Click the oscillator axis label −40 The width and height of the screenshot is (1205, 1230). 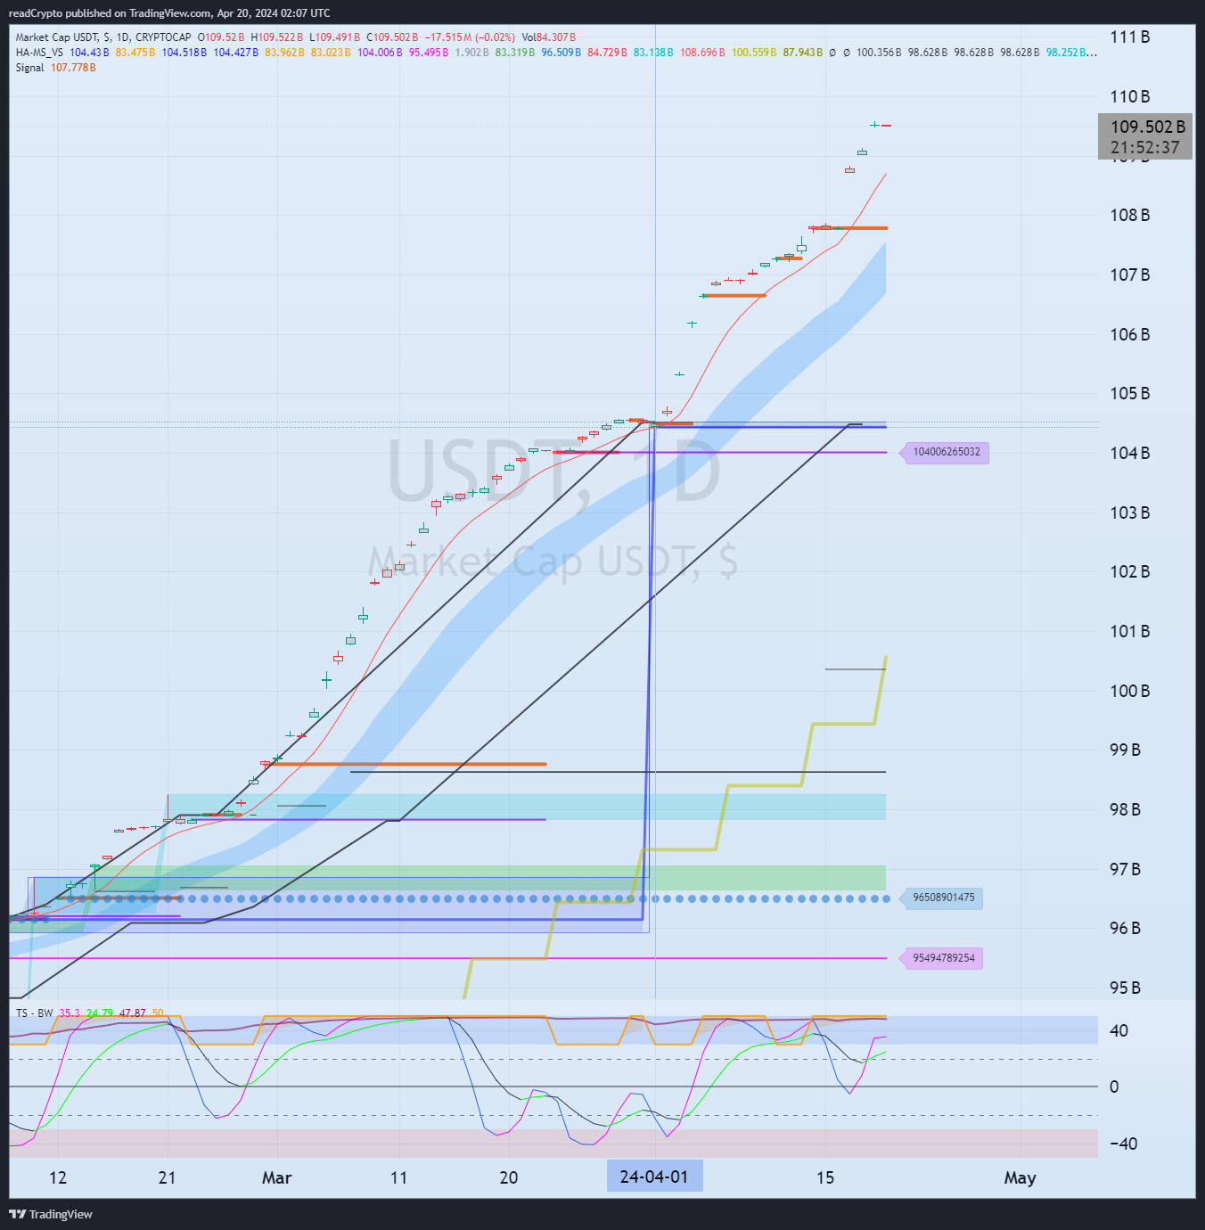point(1124,1144)
